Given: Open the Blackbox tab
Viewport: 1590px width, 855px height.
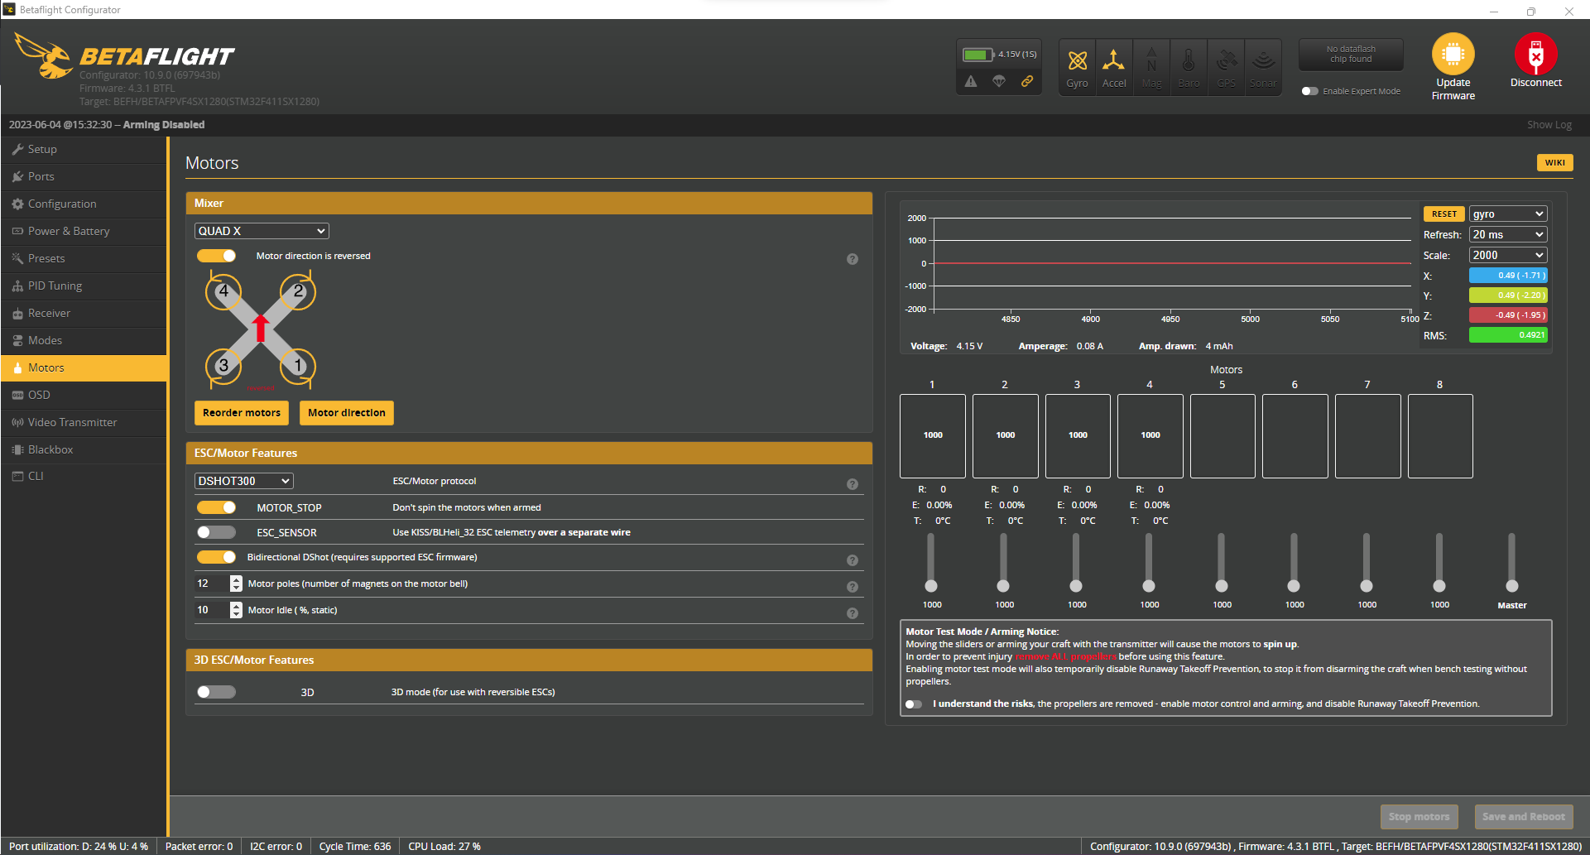Looking at the screenshot, I should (x=84, y=449).
